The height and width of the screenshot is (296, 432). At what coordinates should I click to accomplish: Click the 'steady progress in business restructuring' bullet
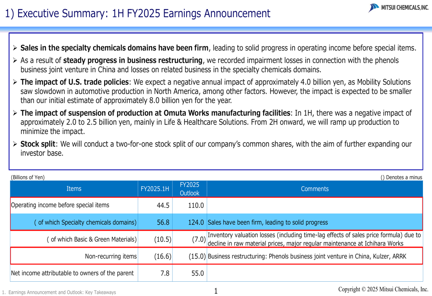(133, 60)
